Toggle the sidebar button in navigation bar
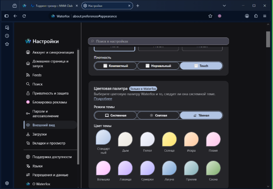The height and width of the screenshot is (189, 273). click(x=7, y=16)
